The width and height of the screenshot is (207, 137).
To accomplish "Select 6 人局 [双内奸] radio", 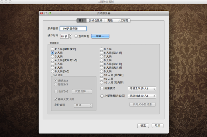I will [x=101, y=53].
